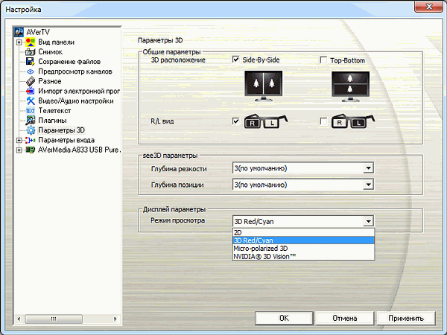Check the second R/L вид glasses checkbox
The height and width of the screenshot is (335, 447).
point(323,121)
